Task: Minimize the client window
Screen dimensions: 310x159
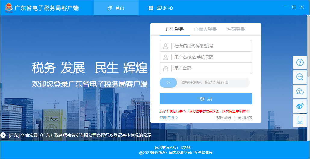Action: point(285,7)
